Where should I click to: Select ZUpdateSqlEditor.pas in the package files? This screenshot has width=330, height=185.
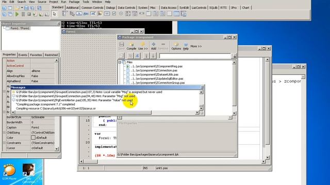tap(157, 79)
